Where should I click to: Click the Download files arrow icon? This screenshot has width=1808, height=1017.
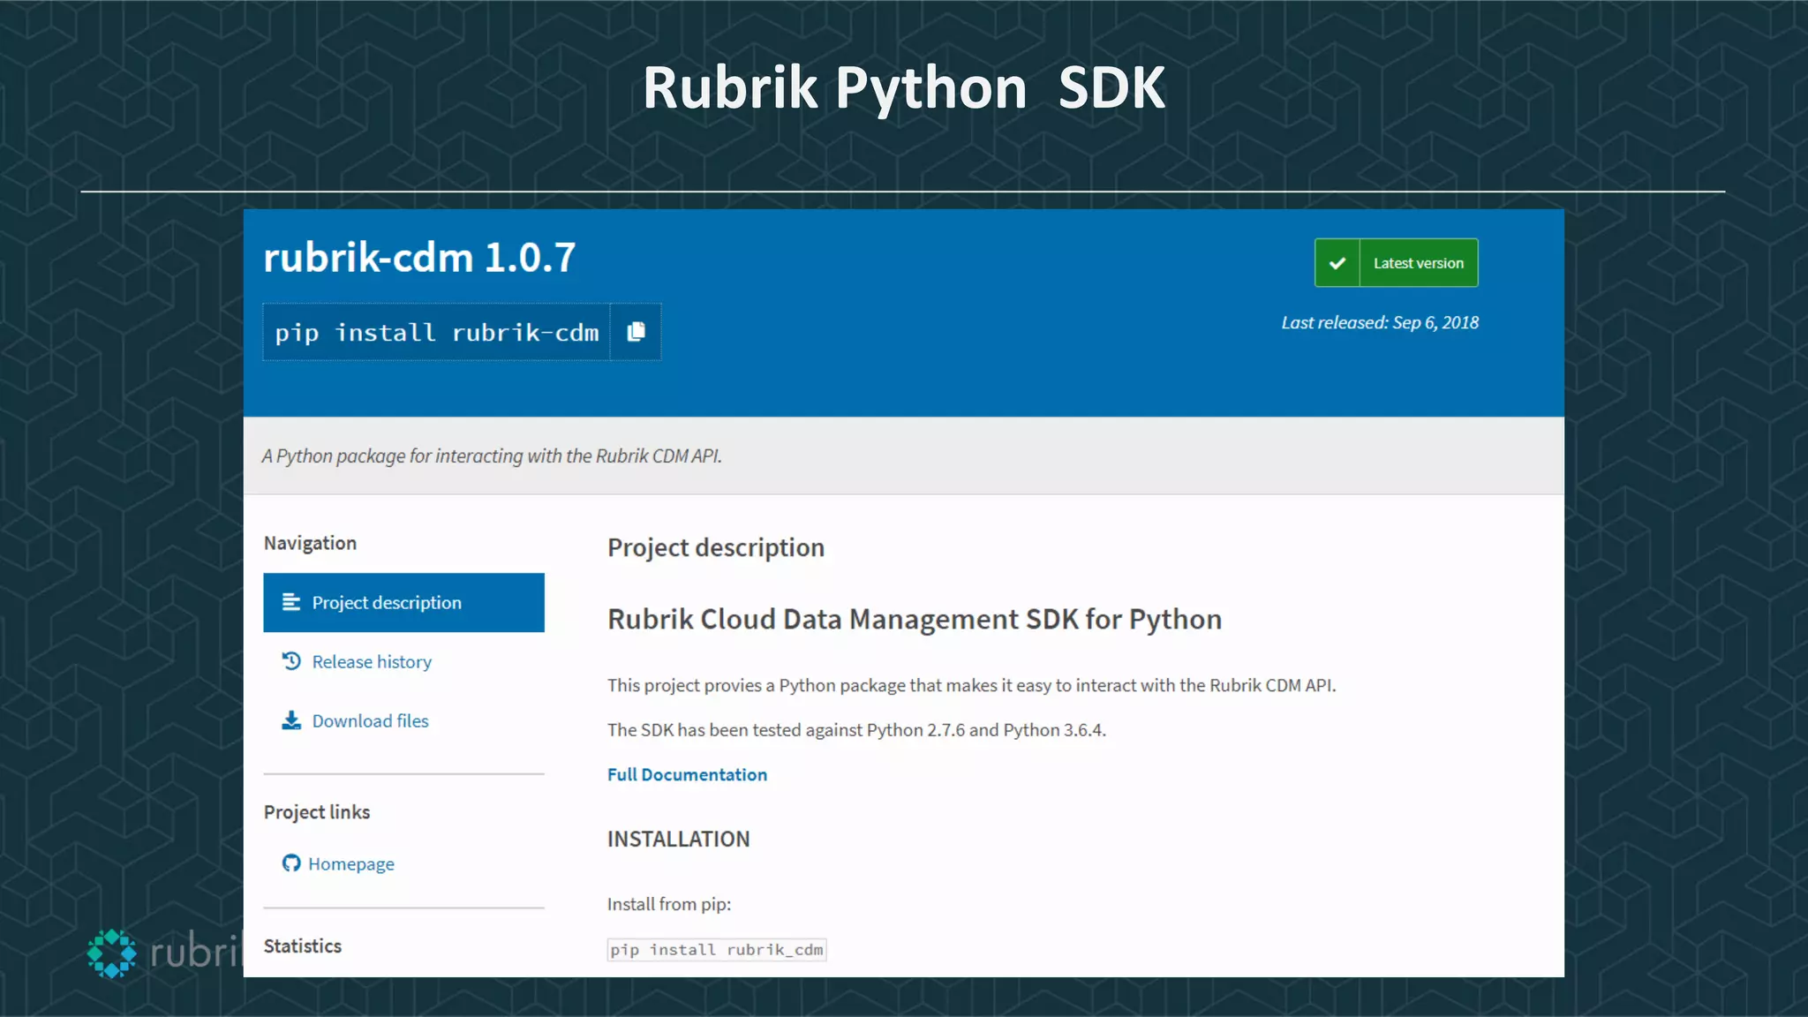(291, 720)
